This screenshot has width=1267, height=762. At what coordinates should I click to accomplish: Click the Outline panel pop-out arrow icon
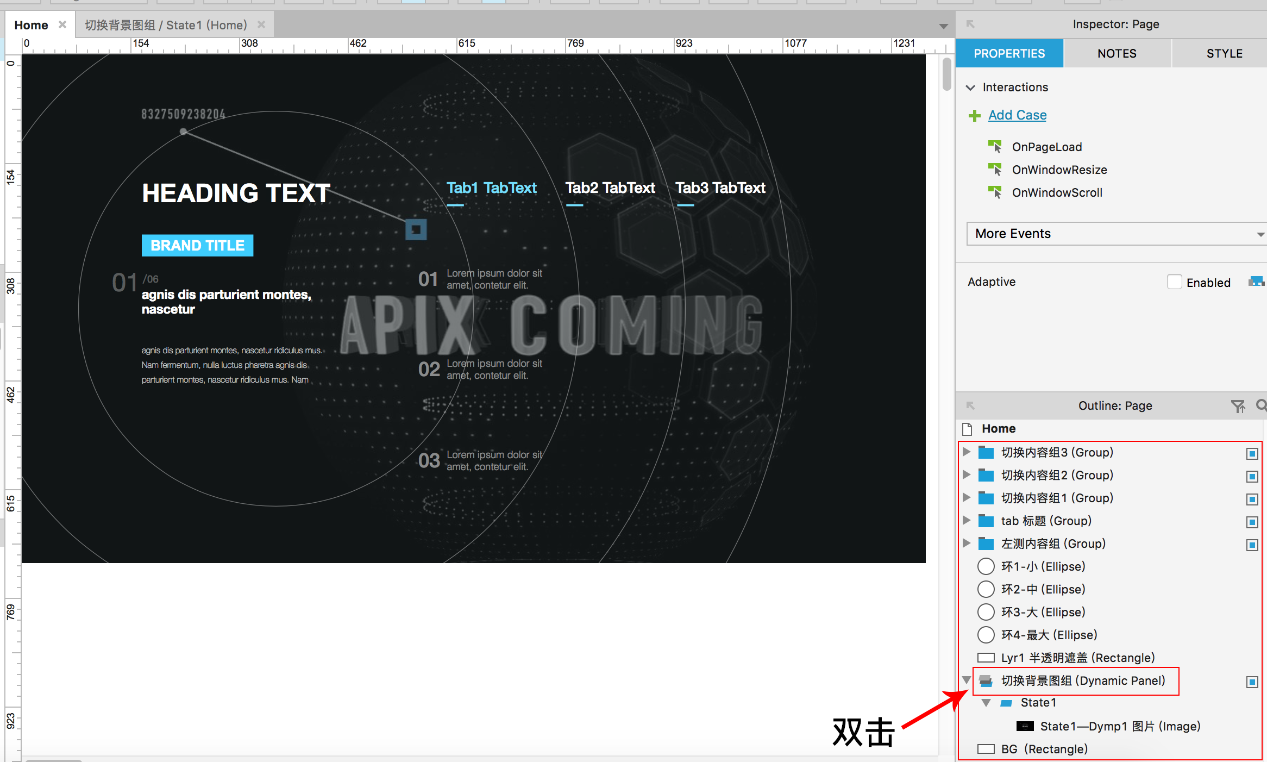970,406
